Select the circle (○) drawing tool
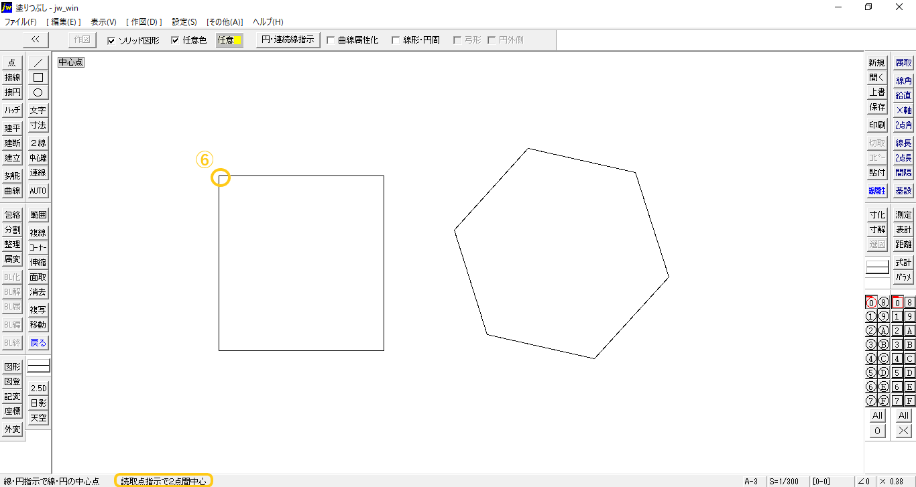916x487 pixels. (x=38, y=92)
